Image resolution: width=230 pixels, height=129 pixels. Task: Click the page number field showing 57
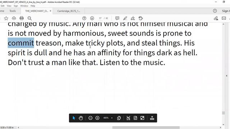click(100, 18)
